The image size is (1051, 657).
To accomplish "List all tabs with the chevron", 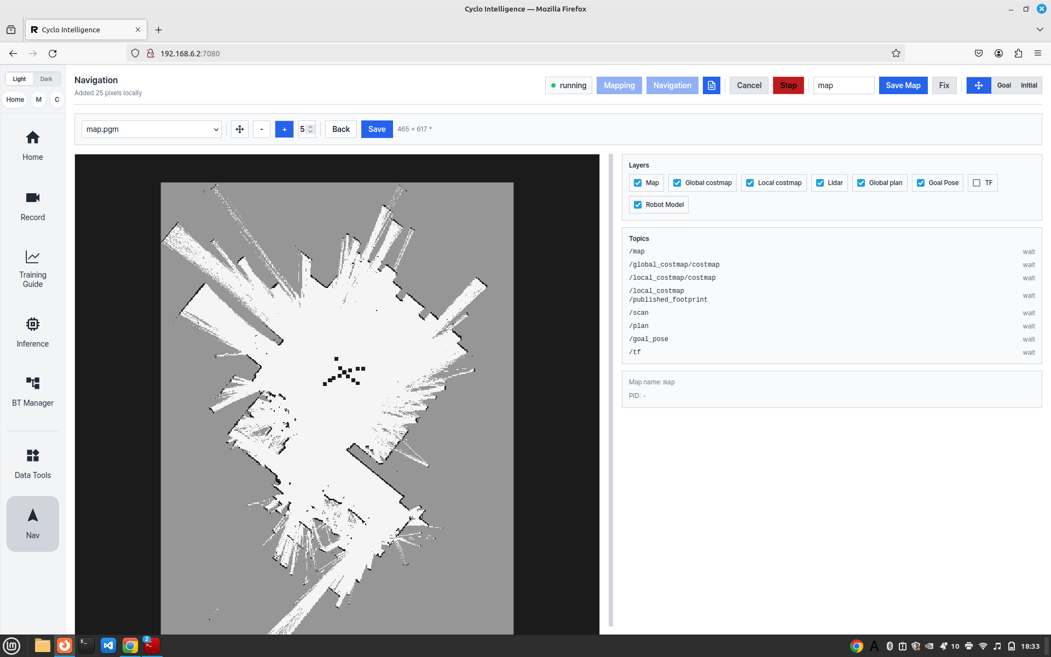I will coord(1040,30).
